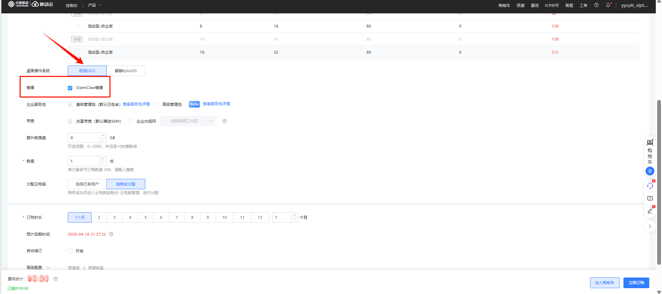Click the help icon beside network workspace dropdown

224,121
